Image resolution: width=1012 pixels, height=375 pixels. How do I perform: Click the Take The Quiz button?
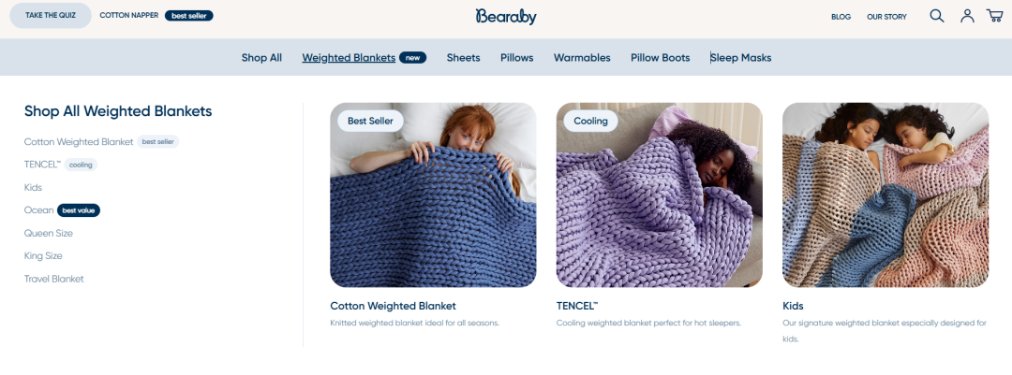[x=51, y=16]
